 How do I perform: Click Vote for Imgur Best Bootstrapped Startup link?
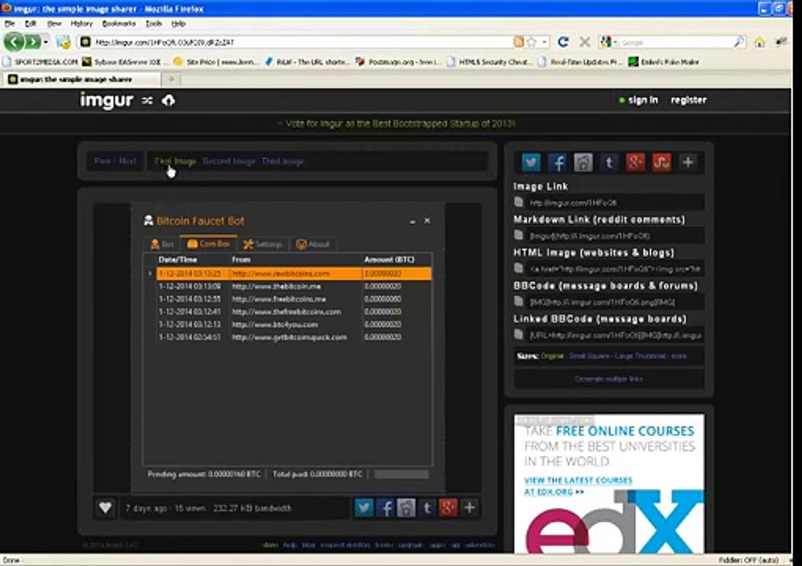[x=400, y=124]
